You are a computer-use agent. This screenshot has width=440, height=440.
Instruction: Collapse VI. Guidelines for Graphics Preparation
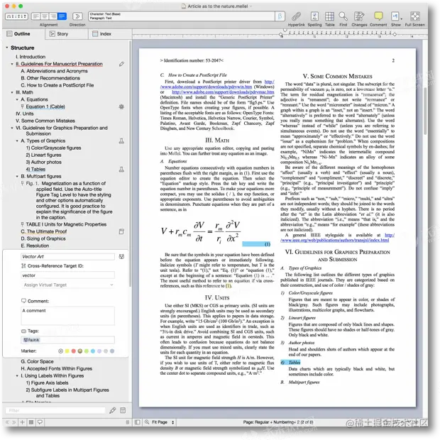point(12,128)
